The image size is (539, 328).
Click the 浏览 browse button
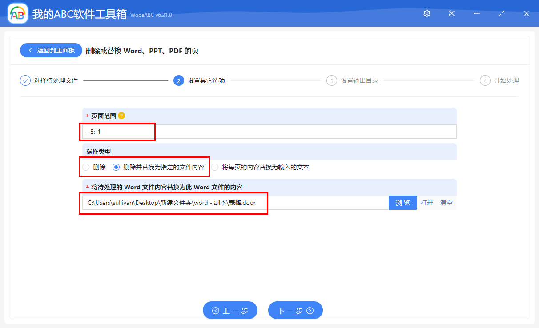click(x=402, y=202)
